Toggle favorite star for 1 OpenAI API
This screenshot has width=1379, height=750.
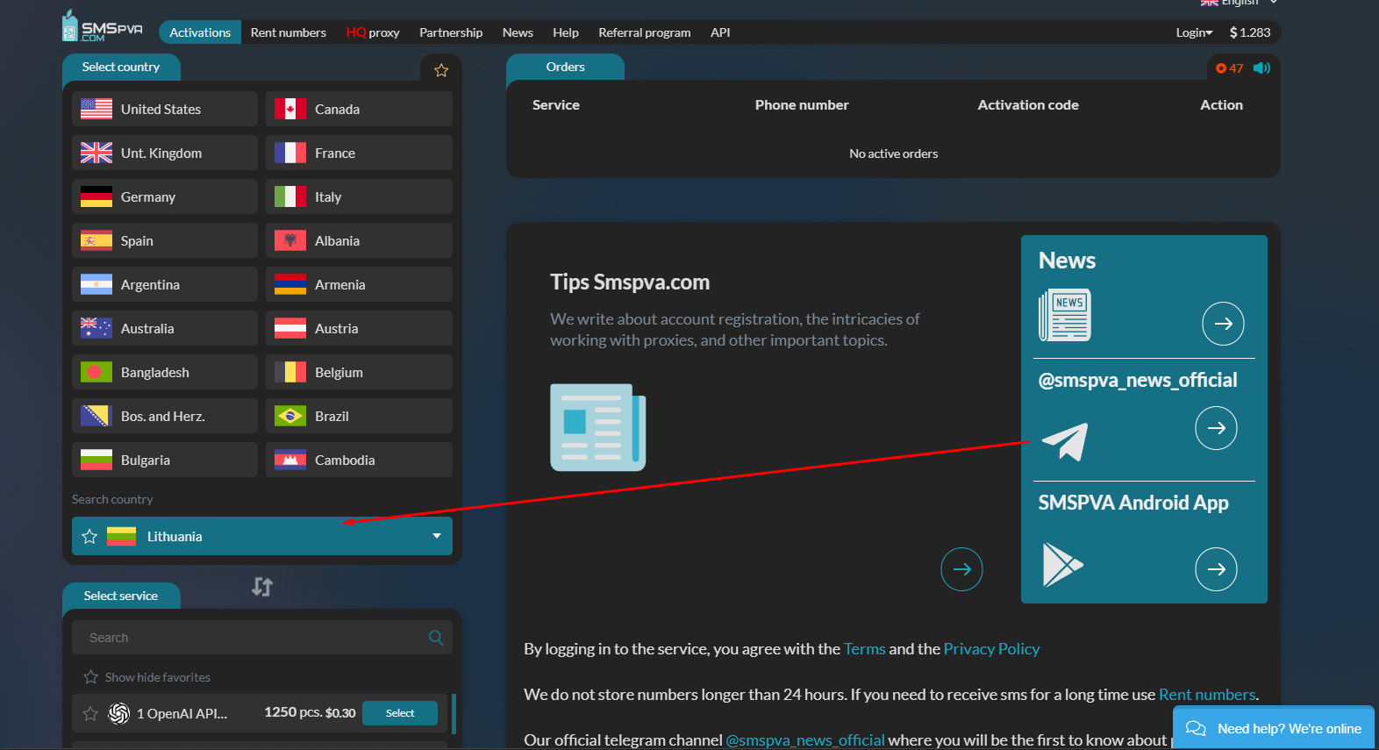90,713
